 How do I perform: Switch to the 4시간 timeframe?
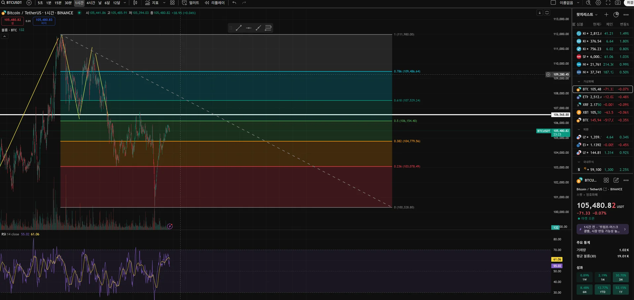pyautogui.click(x=90, y=3)
